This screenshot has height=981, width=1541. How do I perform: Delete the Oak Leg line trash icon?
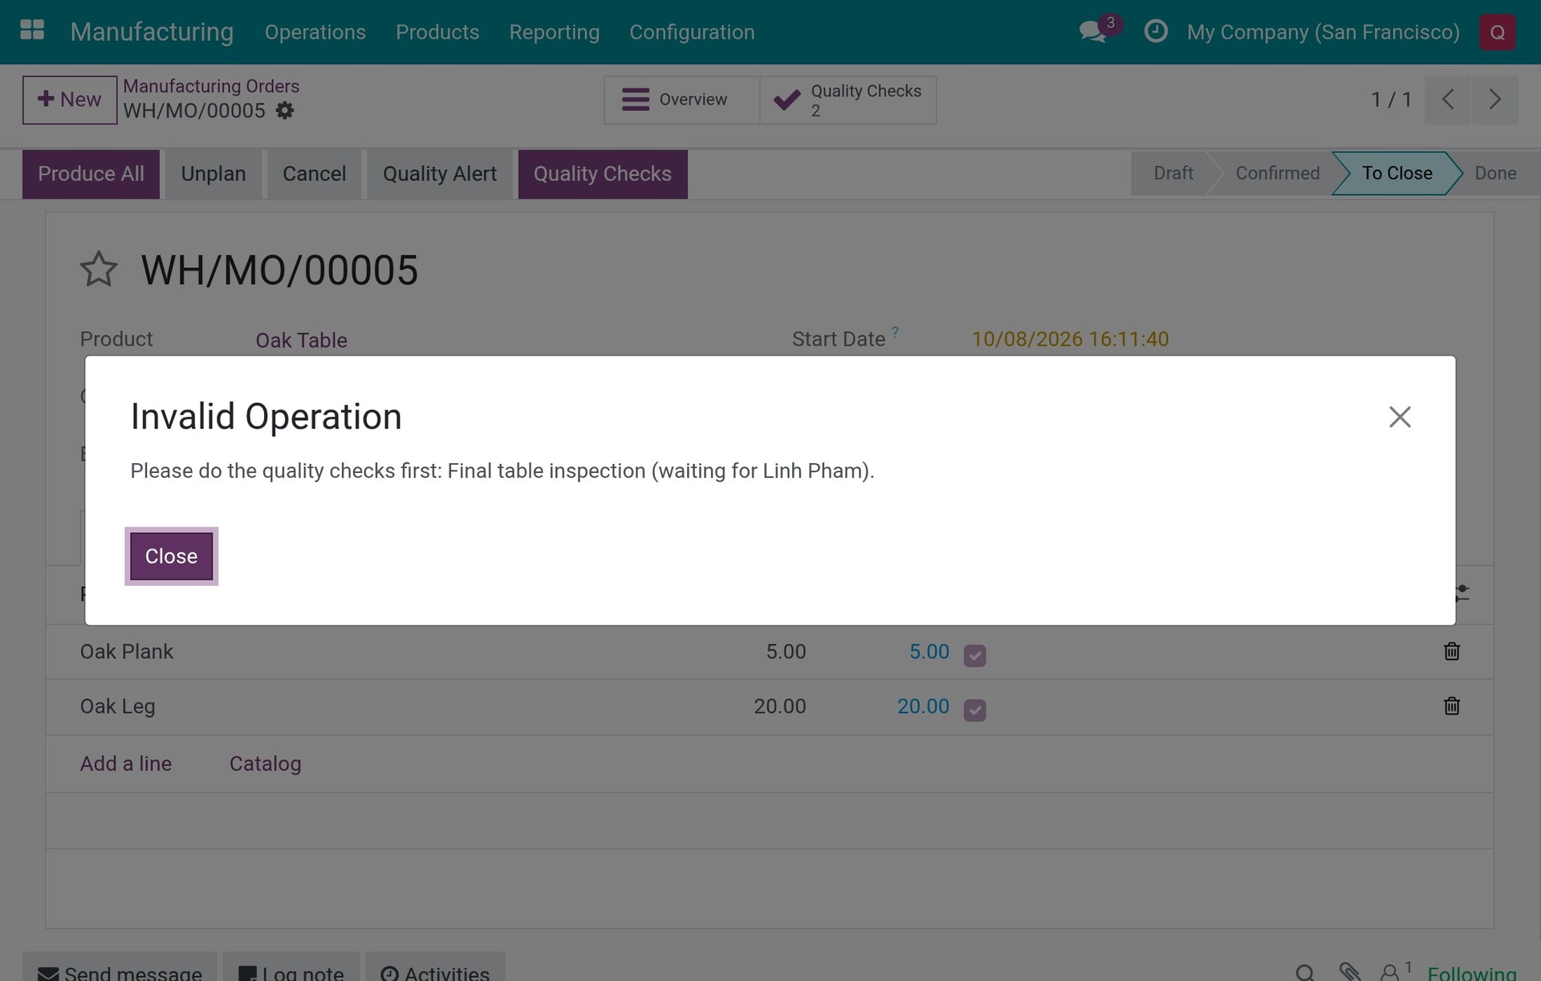coord(1451,706)
